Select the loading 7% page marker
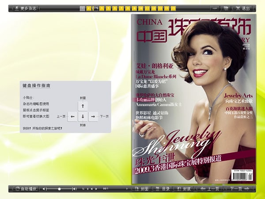 95,8
